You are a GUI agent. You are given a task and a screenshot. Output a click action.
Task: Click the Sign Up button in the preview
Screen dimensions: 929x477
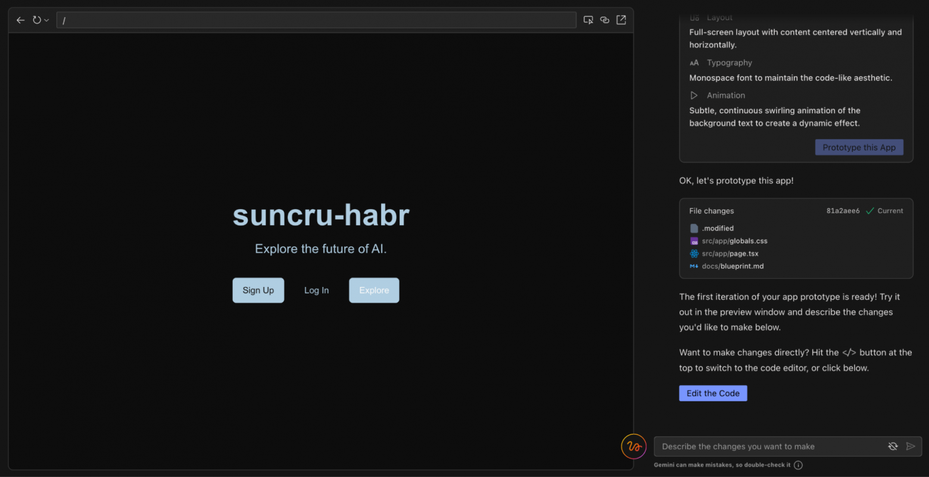coord(258,291)
